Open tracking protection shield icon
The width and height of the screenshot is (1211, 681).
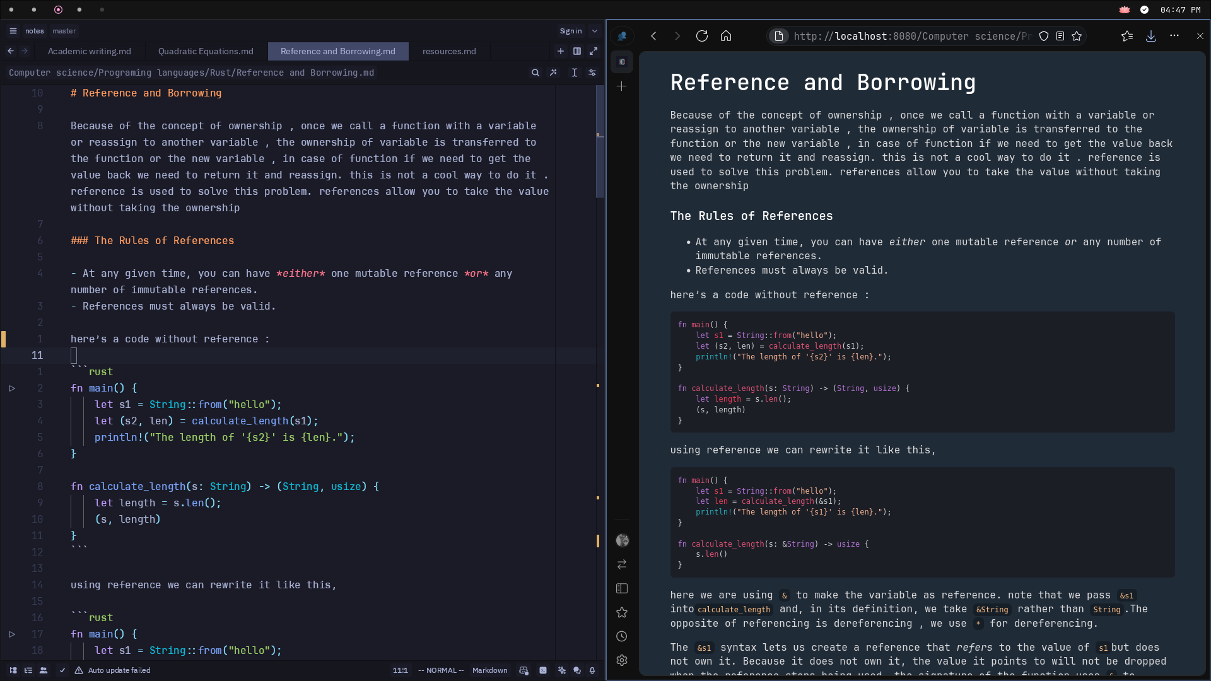(x=1044, y=36)
